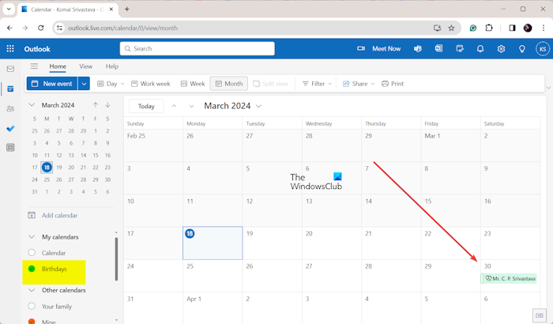The image size is (553, 324).
Task: Toggle the Birthdays calendar visibility
Action: [x=32, y=269]
